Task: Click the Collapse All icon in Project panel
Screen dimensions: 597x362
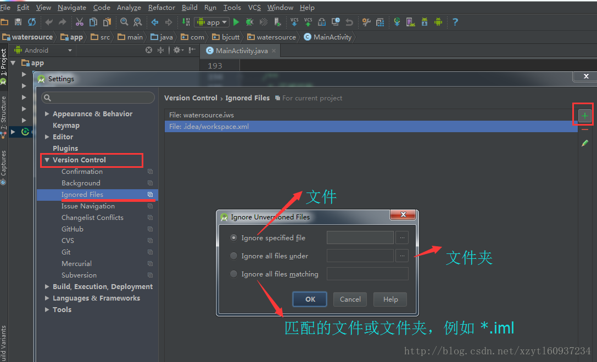Action: (161, 50)
